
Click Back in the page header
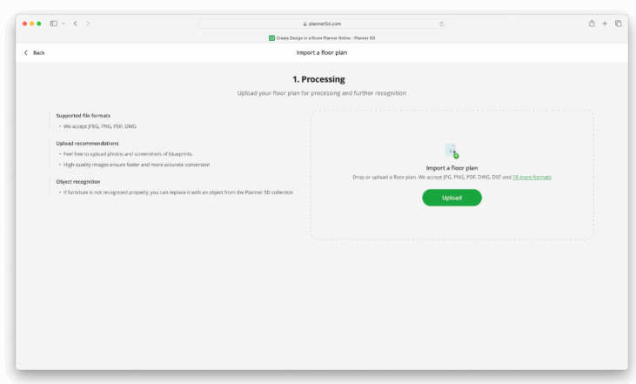tap(35, 52)
